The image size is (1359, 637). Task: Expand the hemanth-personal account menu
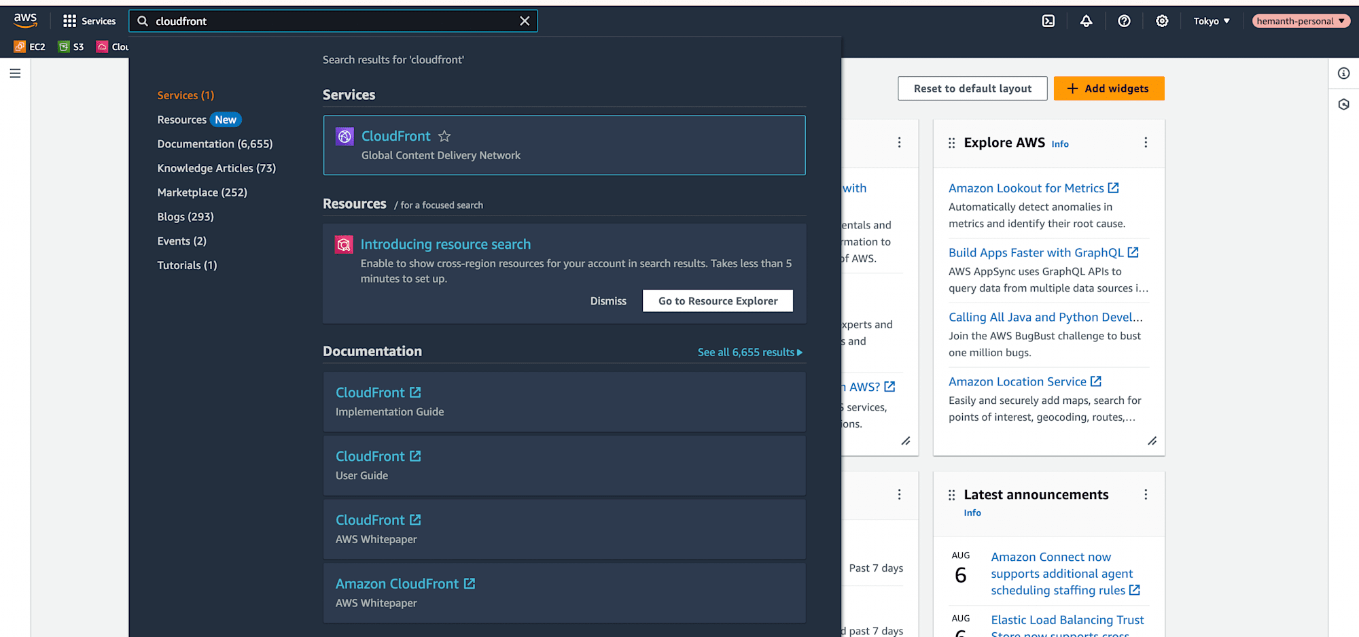click(x=1301, y=21)
